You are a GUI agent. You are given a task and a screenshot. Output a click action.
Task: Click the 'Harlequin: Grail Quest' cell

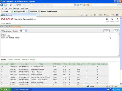point(37,82)
